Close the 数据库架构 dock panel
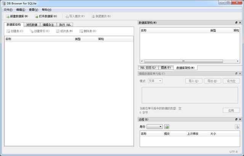This screenshot has height=156, width=244. click(x=240, y=23)
